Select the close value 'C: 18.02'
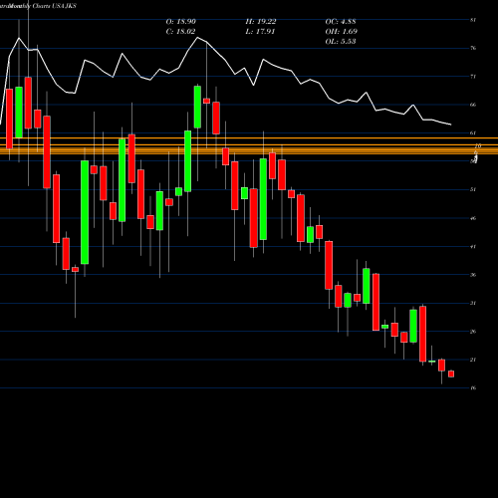This screenshot has width=498, height=498. pos(180,32)
